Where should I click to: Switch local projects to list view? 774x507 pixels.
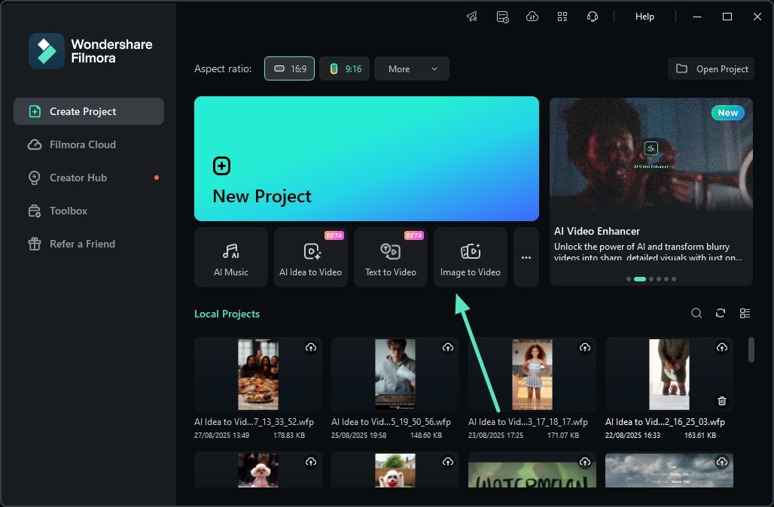pos(745,313)
